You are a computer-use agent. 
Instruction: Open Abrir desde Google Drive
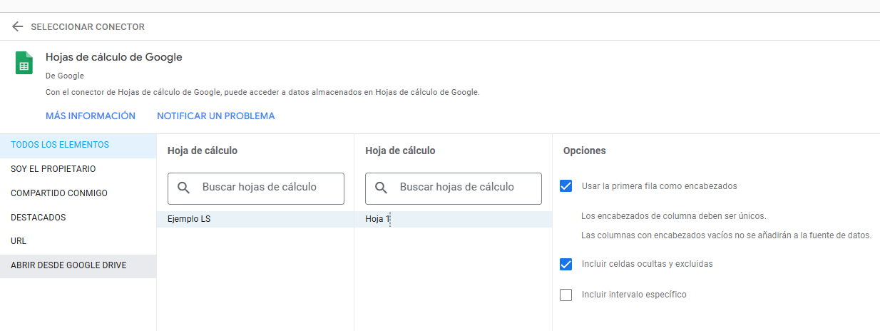(x=78, y=265)
